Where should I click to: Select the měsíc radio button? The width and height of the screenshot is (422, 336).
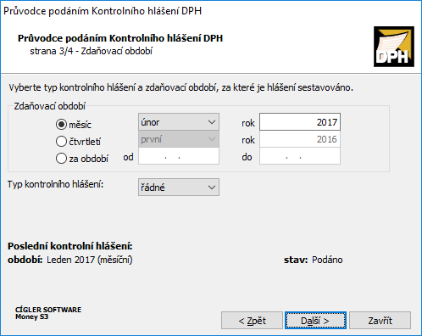coord(61,125)
